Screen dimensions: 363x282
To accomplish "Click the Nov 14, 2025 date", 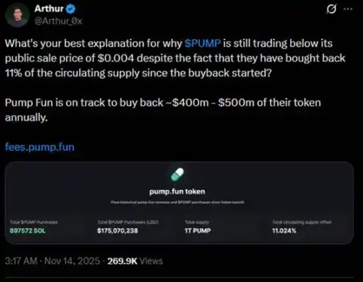I will [x=72, y=261].
